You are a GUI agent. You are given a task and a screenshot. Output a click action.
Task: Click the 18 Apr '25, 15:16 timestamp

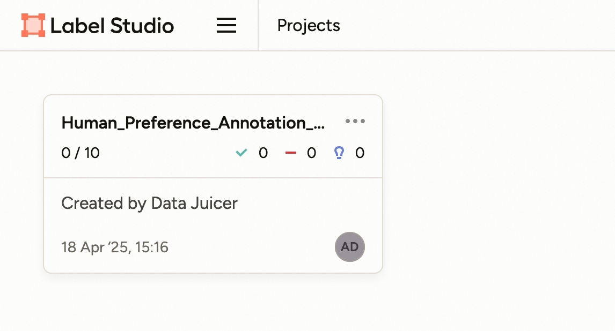point(115,247)
